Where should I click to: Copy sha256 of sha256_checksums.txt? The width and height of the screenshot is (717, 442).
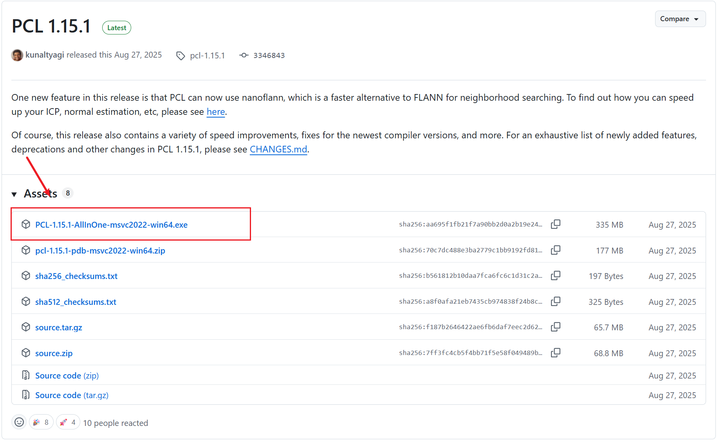point(556,275)
